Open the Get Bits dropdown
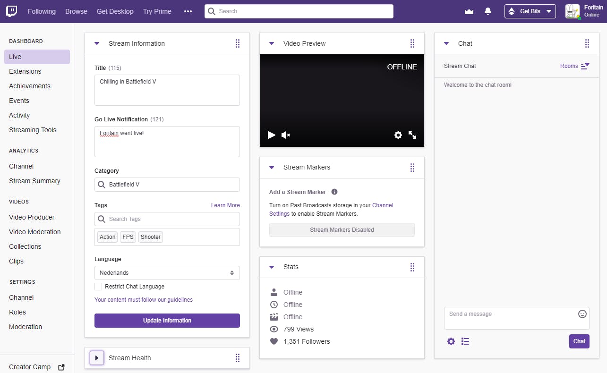The image size is (607, 373). coord(530,11)
